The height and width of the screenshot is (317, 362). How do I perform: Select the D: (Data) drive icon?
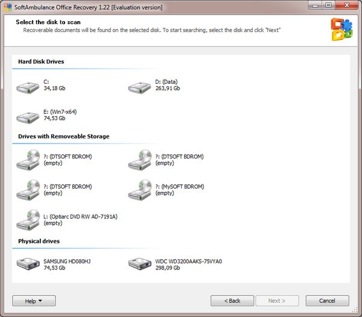[x=139, y=86]
